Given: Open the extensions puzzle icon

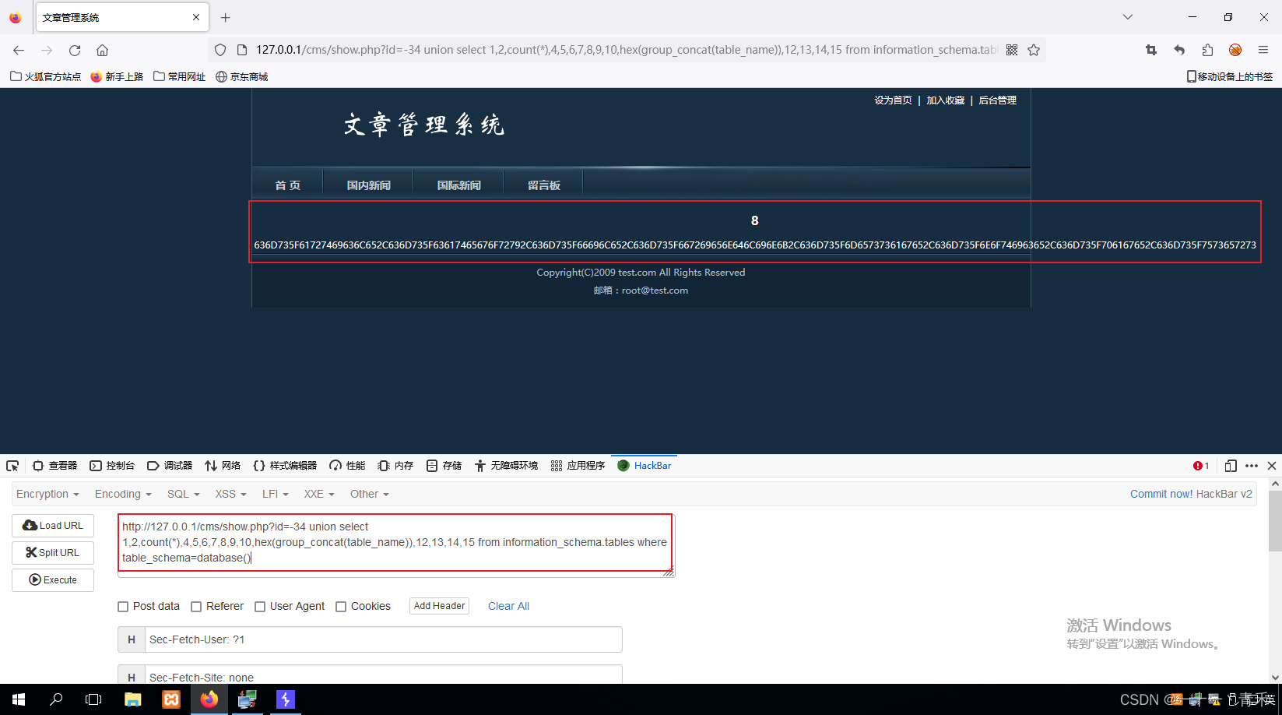Looking at the screenshot, I should click(x=1207, y=50).
